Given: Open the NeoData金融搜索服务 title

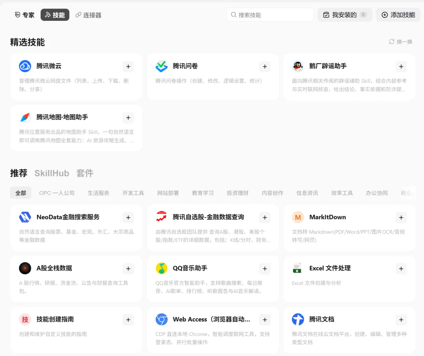Looking at the screenshot, I should pos(68,217).
